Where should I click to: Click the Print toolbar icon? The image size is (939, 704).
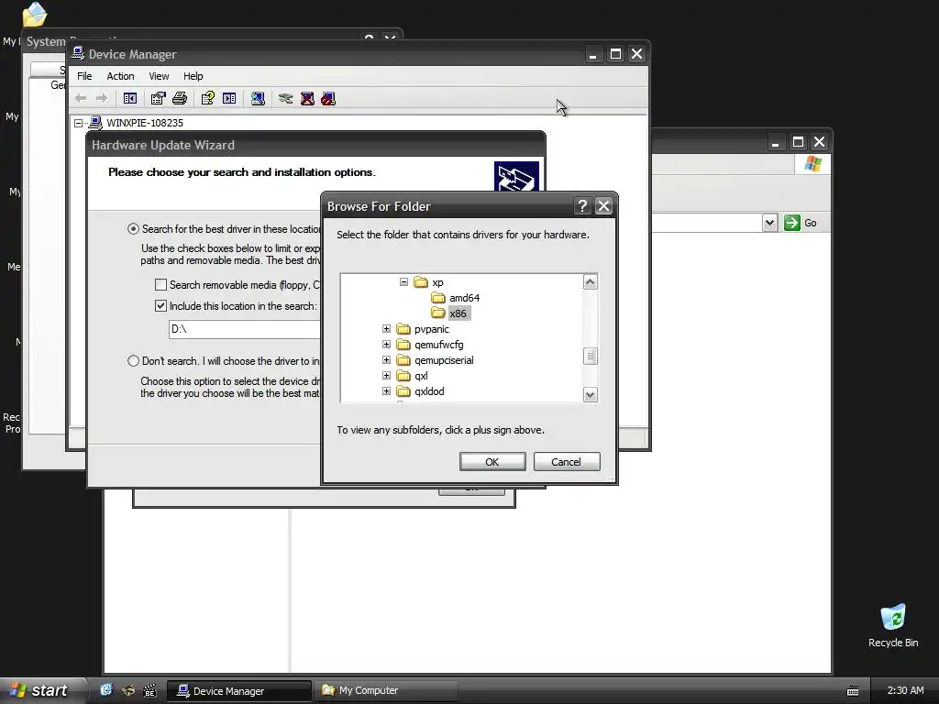coord(180,98)
